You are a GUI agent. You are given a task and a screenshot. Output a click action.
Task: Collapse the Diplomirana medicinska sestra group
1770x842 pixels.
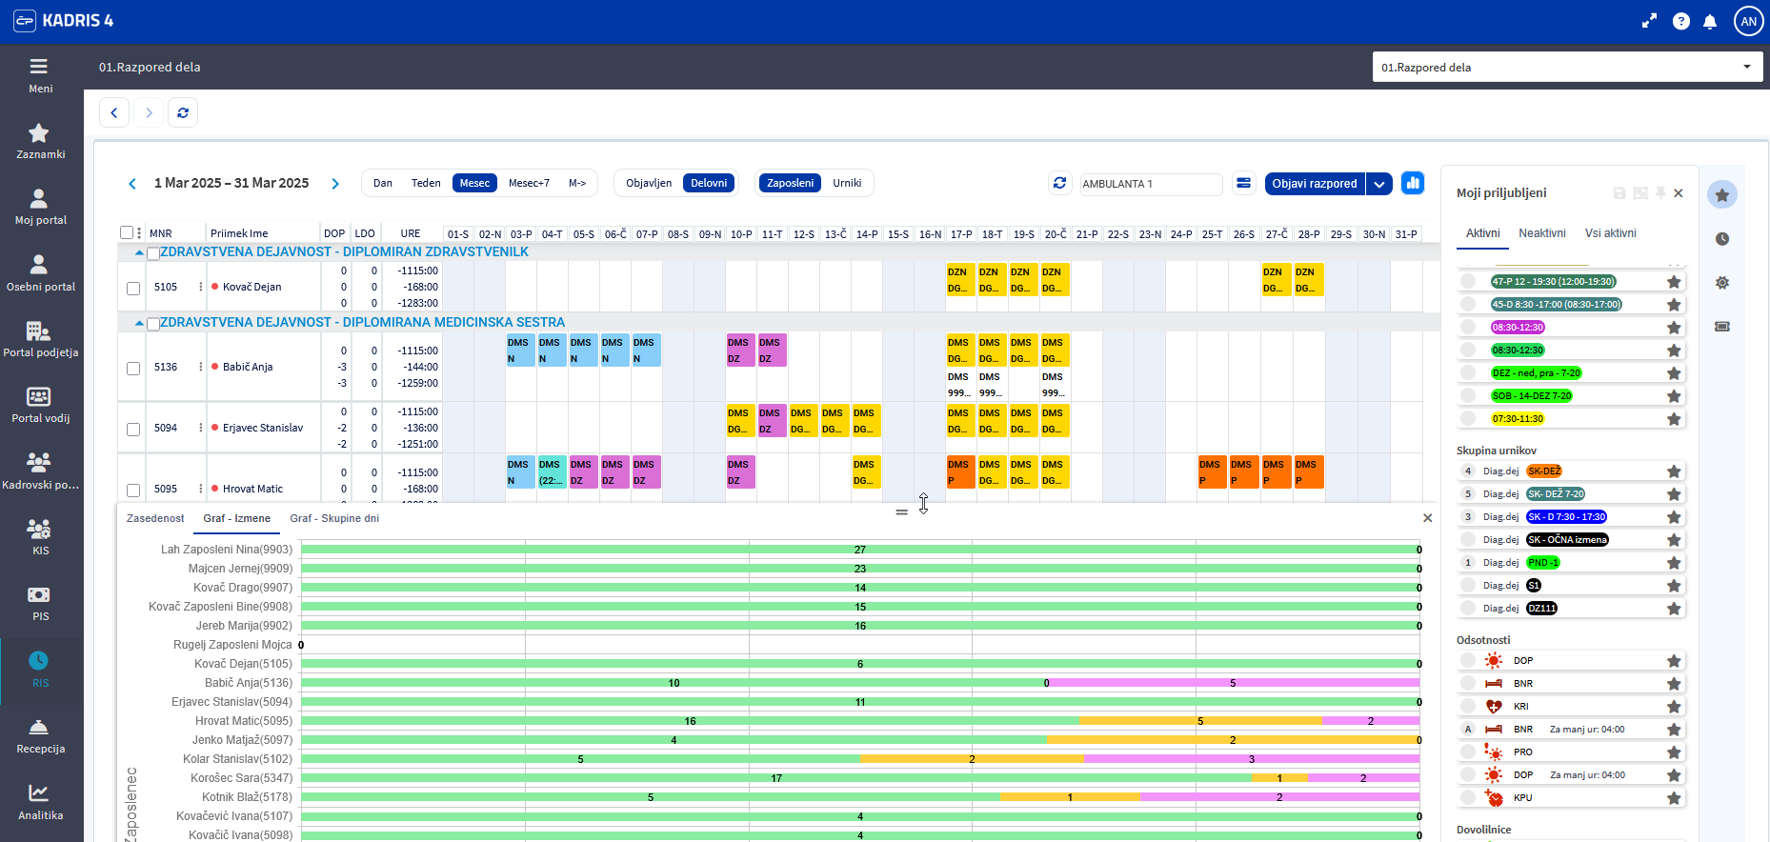click(x=140, y=323)
